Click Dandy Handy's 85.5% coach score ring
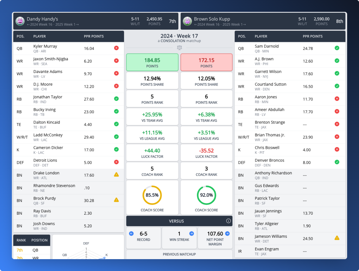 tap(152, 195)
